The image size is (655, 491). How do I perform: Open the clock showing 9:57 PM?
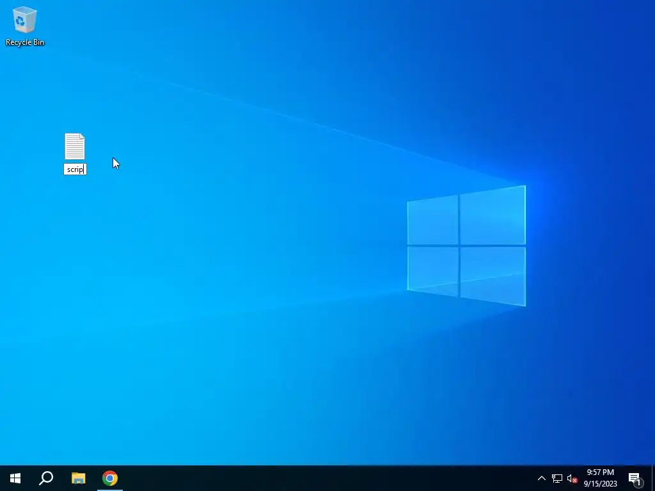pyautogui.click(x=600, y=478)
